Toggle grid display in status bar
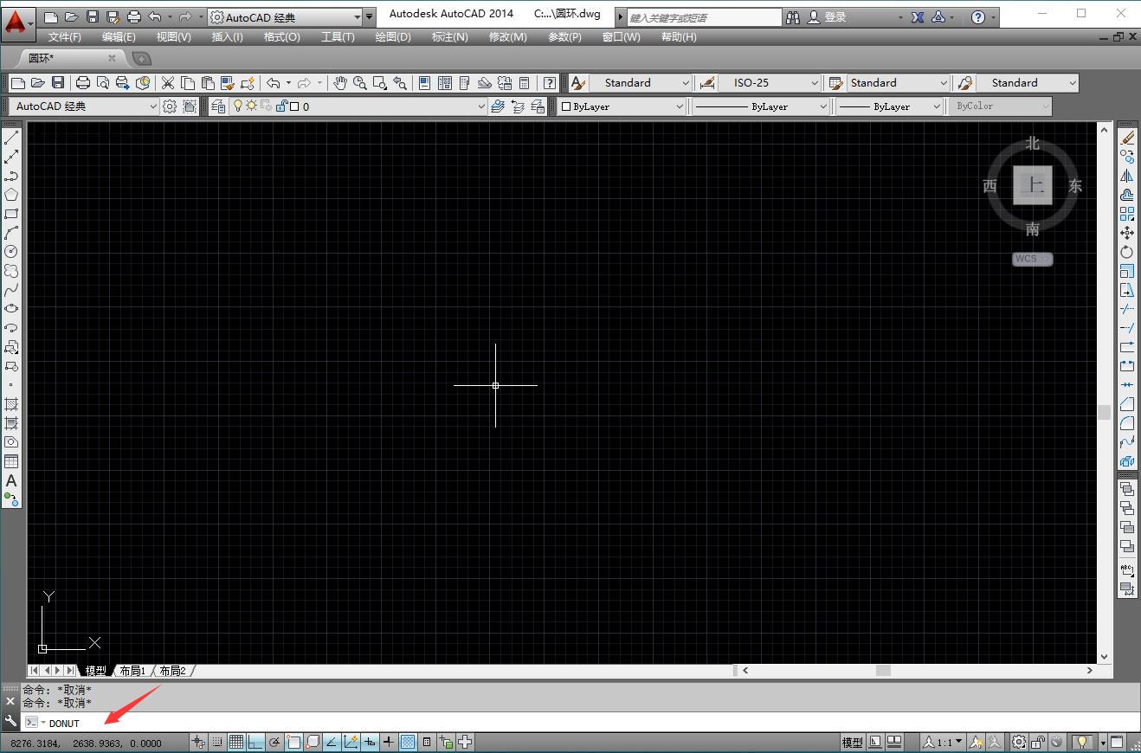This screenshot has height=753, width=1141. [236, 742]
